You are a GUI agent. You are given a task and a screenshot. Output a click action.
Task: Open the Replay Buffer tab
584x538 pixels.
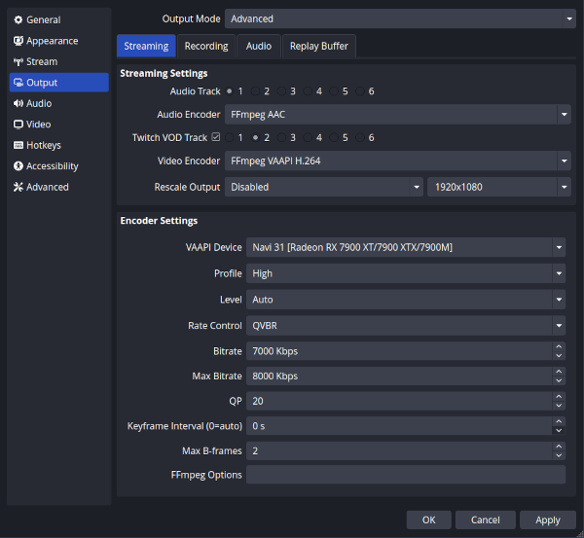pos(319,46)
